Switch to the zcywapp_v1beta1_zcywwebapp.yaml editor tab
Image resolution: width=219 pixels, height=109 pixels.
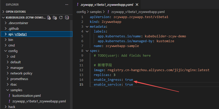click(107, 5)
